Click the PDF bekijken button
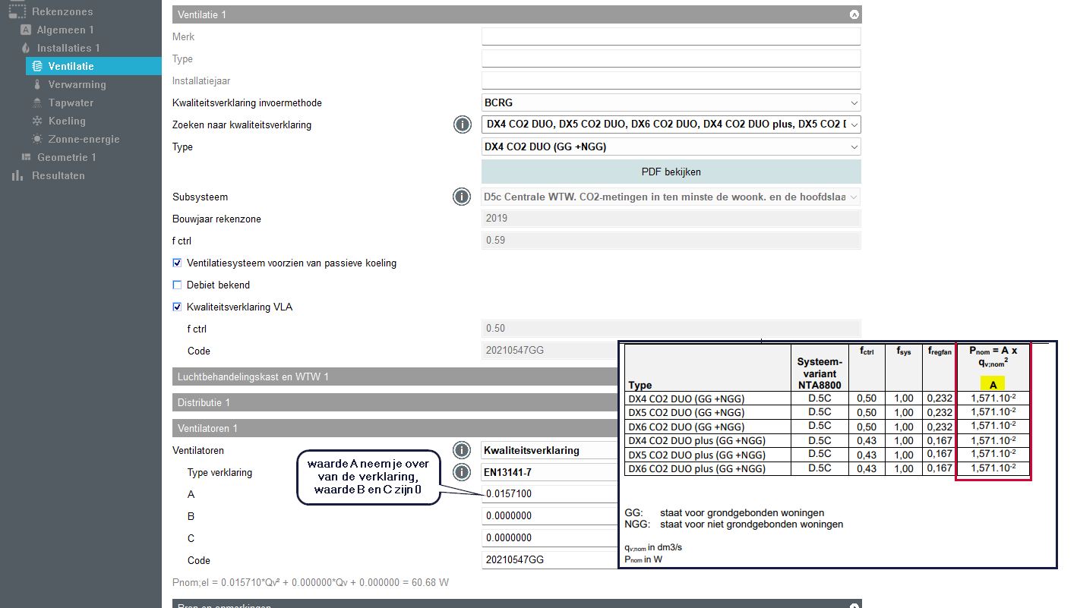This screenshot has height=608, width=1077. coord(671,172)
